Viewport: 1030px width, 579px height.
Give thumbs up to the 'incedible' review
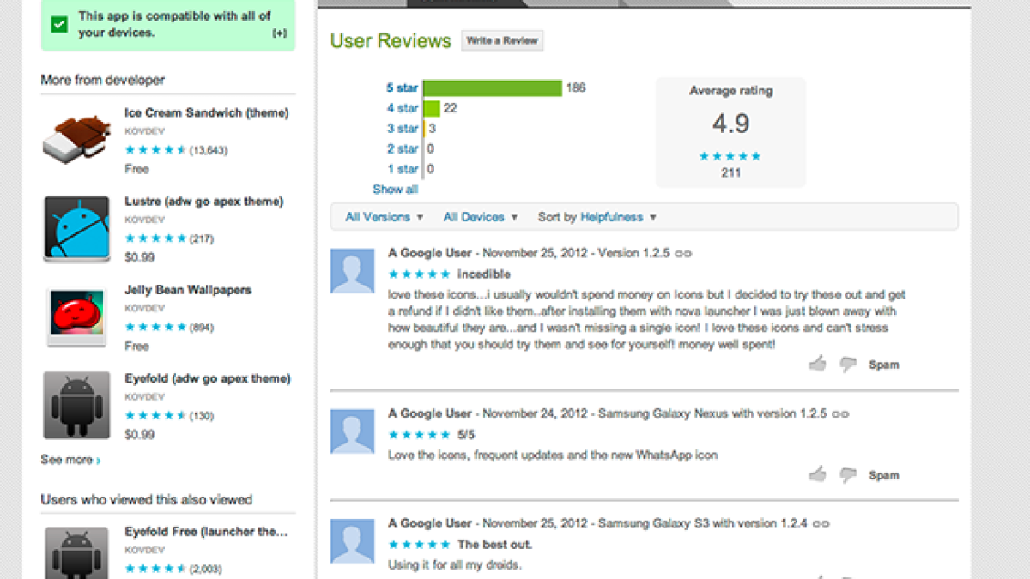[817, 365]
